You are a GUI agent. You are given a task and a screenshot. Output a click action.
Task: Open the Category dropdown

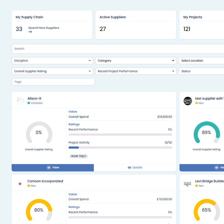(x=136, y=60)
